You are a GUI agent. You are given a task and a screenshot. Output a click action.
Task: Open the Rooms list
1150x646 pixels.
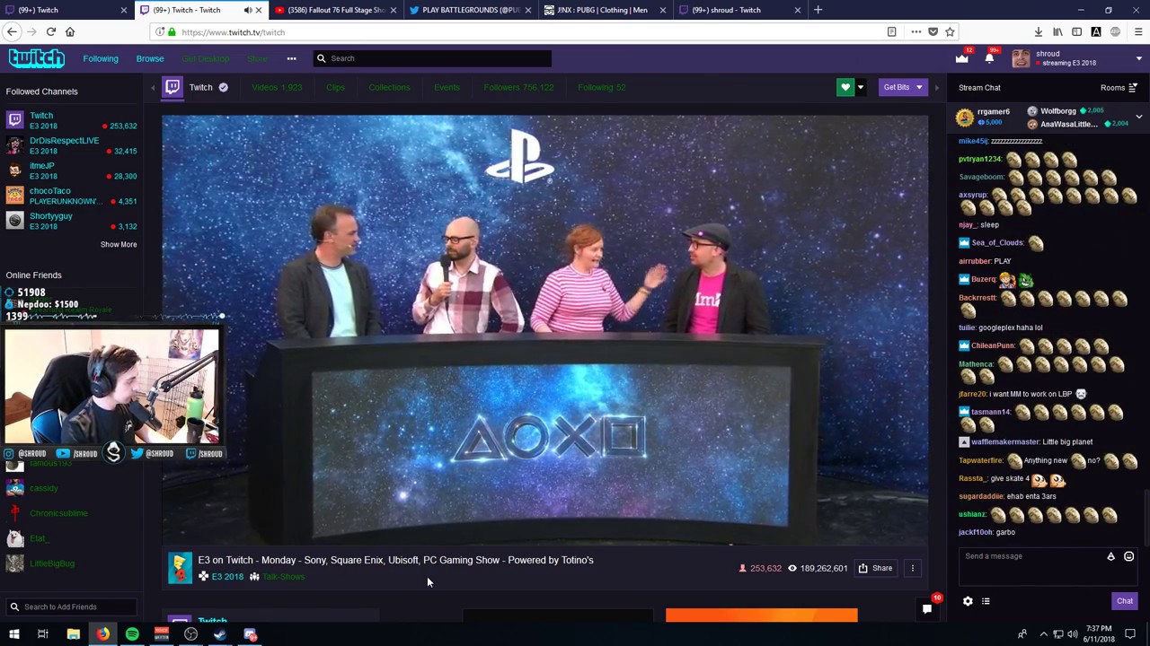click(x=1119, y=88)
